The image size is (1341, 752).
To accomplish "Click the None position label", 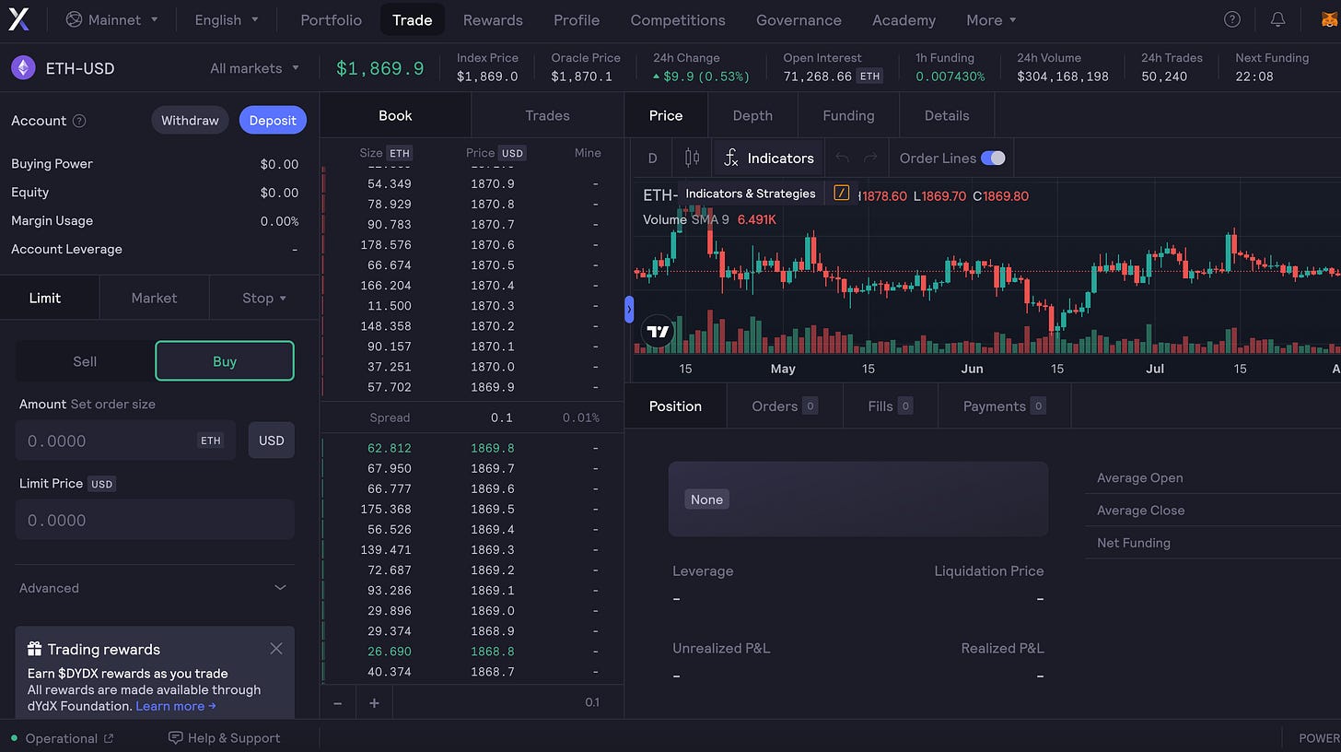I will pos(706,499).
